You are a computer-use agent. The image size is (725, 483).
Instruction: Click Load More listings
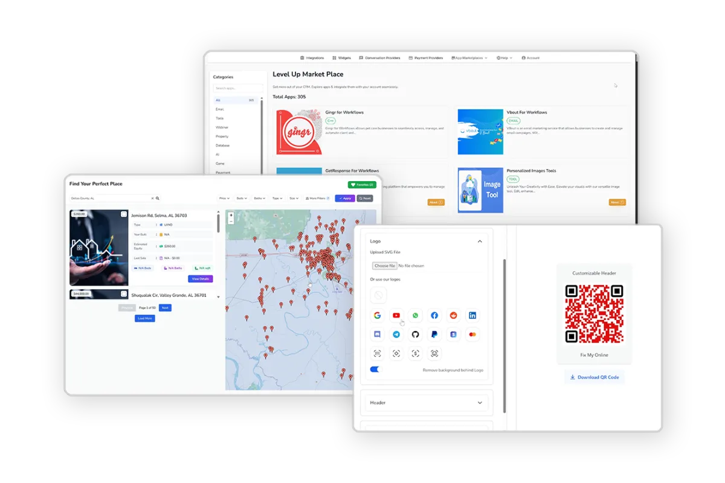(x=145, y=318)
